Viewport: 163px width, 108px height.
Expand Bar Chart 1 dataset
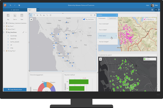4,26
